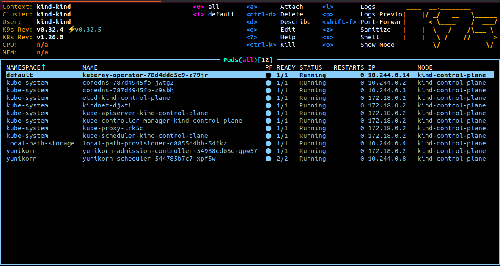Viewport: 500px width, 266px height.
Task: Click the port-forward dot for local-path-provisioner pod
Action: [x=268, y=143]
